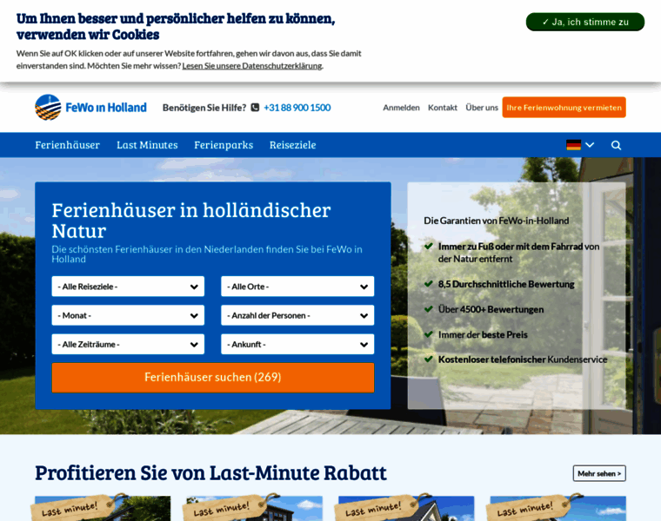Viewport: 661px width, 521px height.
Task: Click the German flag language icon
Action: click(x=573, y=145)
